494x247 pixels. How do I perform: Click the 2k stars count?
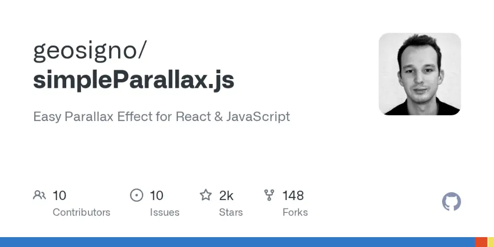click(226, 196)
